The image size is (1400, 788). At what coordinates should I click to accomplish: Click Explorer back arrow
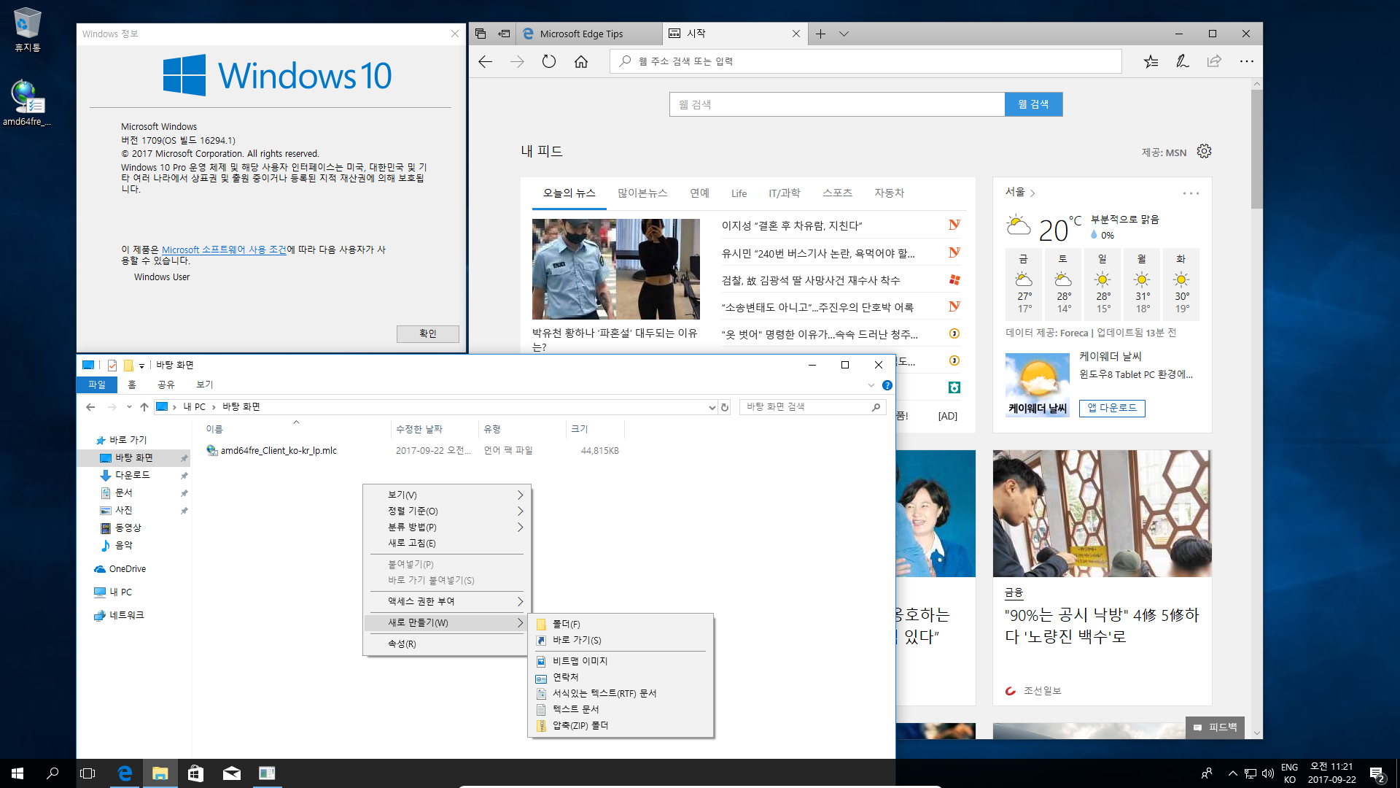tap(90, 407)
